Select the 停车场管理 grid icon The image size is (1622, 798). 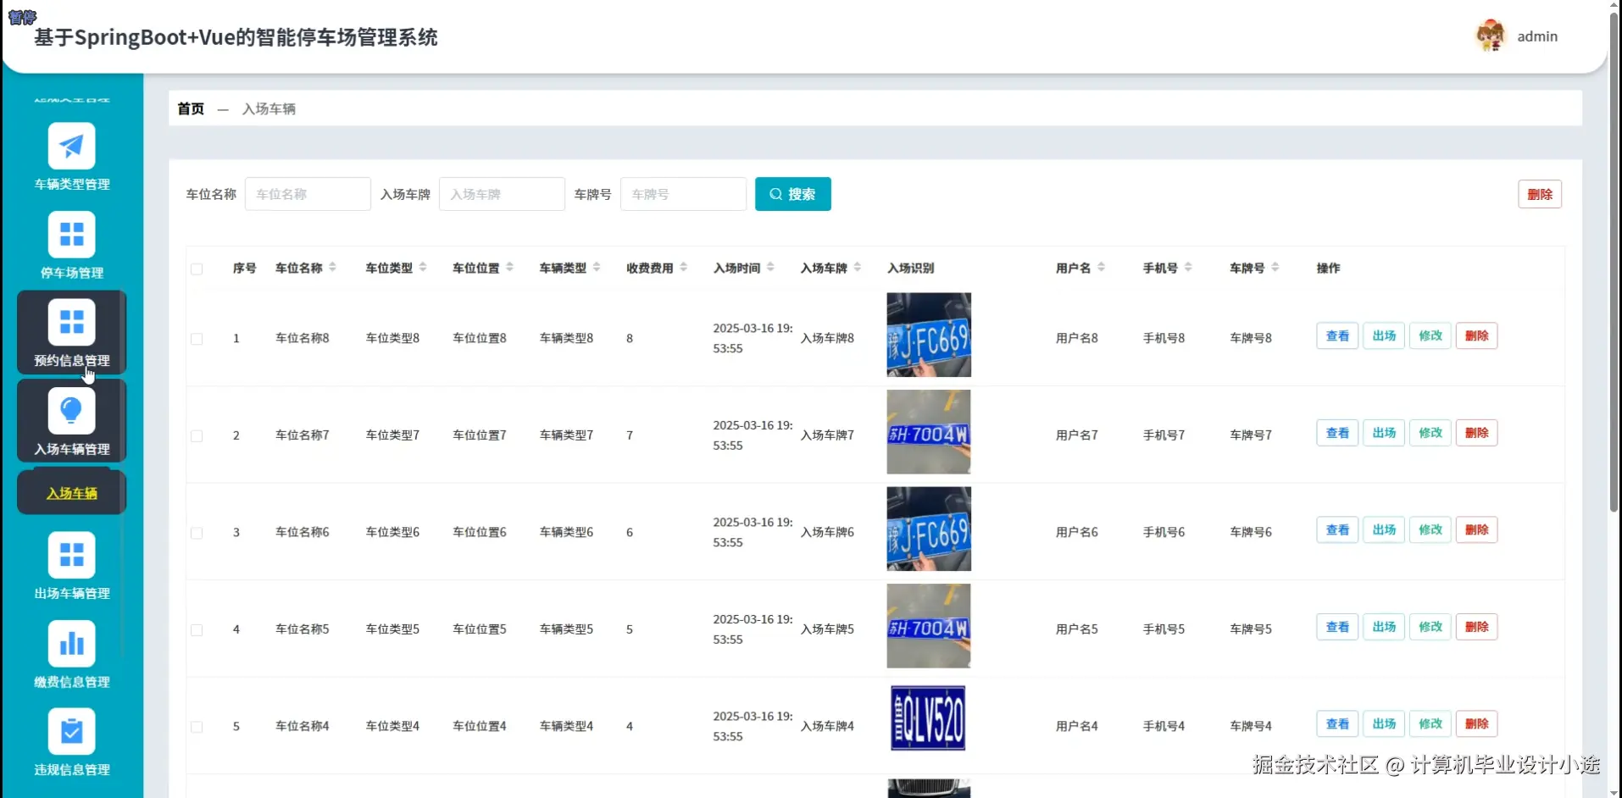tap(71, 234)
